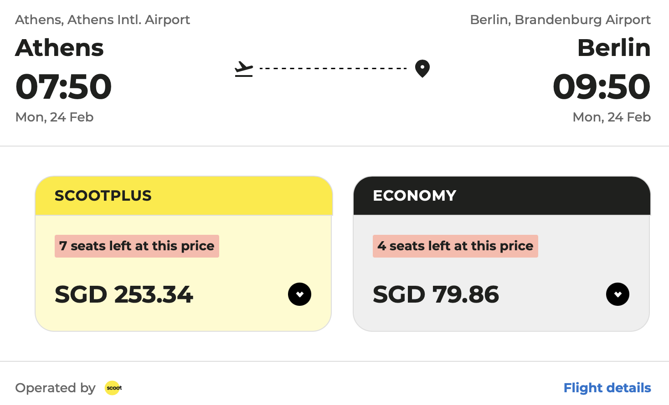This screenshot has width=669, height=405.
Task: Click the 07:50 departure time
Action: click(x=64, y=86)
